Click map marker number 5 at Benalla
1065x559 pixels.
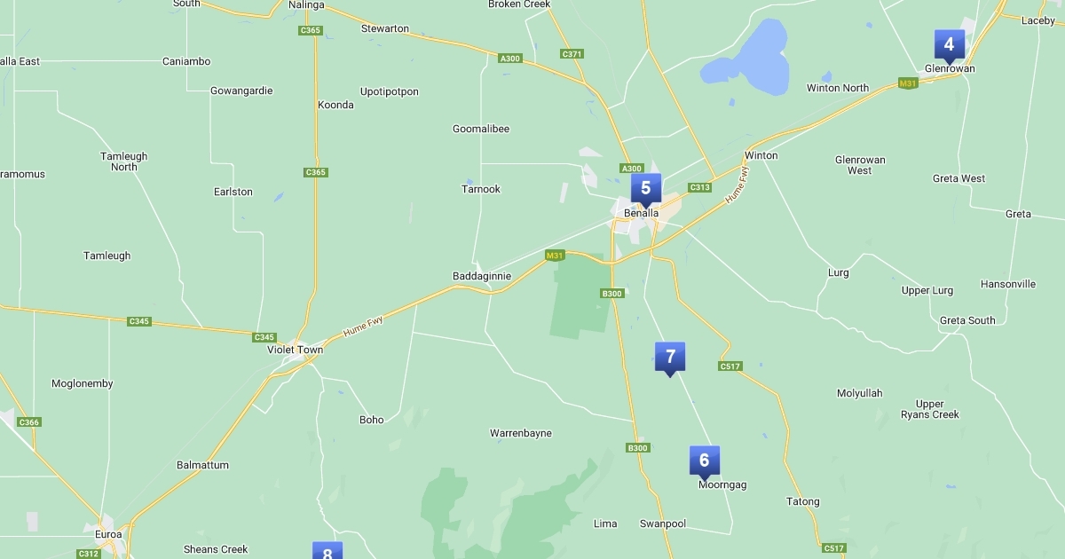645,189
